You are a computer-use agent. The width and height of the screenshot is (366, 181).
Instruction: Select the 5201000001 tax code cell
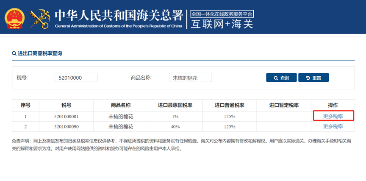click(x=67, y=116)
